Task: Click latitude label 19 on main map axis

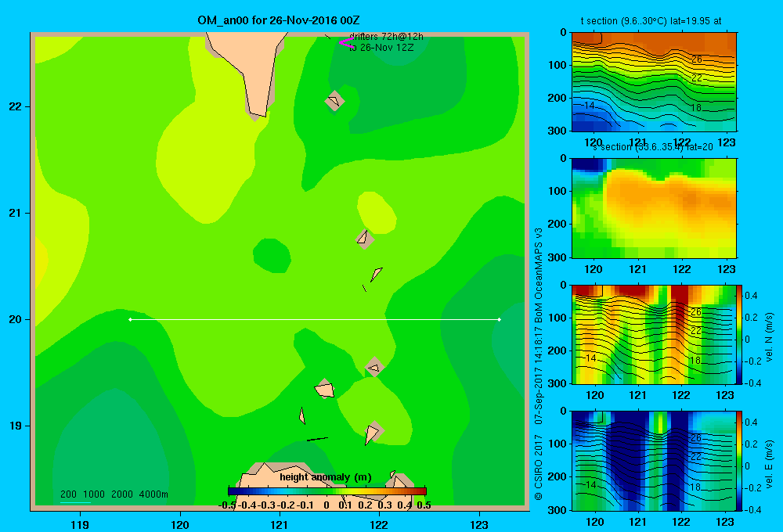Action: [x=15, y=426]
